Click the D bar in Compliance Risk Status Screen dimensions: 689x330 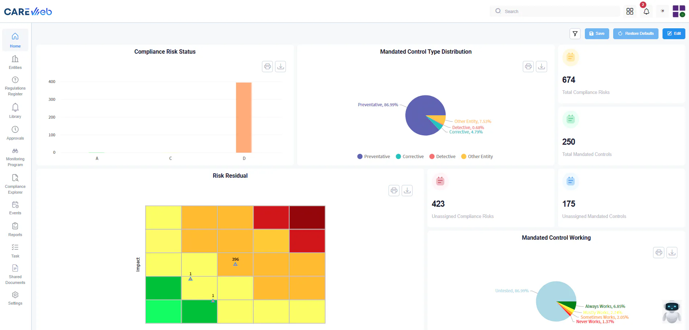point(244,117)
